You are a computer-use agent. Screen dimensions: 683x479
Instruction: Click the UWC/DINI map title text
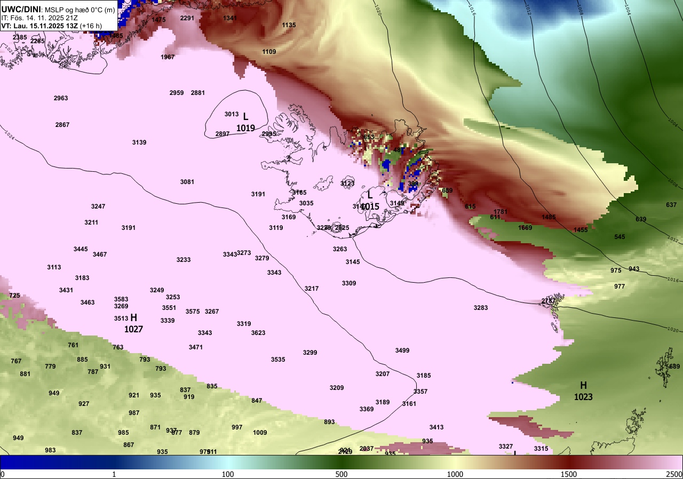[58, 10]
